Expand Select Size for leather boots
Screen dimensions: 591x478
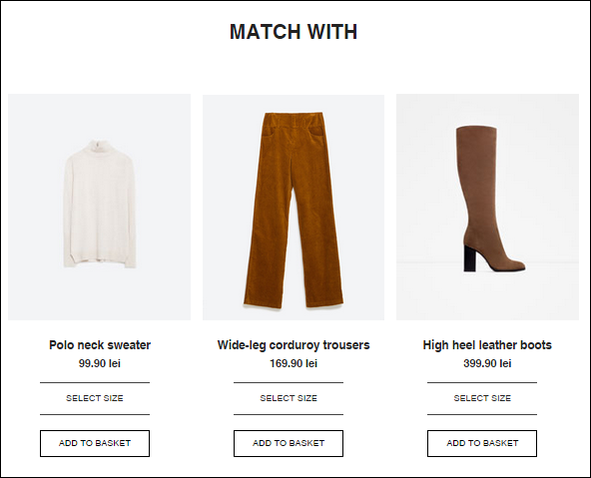[482, 398]
